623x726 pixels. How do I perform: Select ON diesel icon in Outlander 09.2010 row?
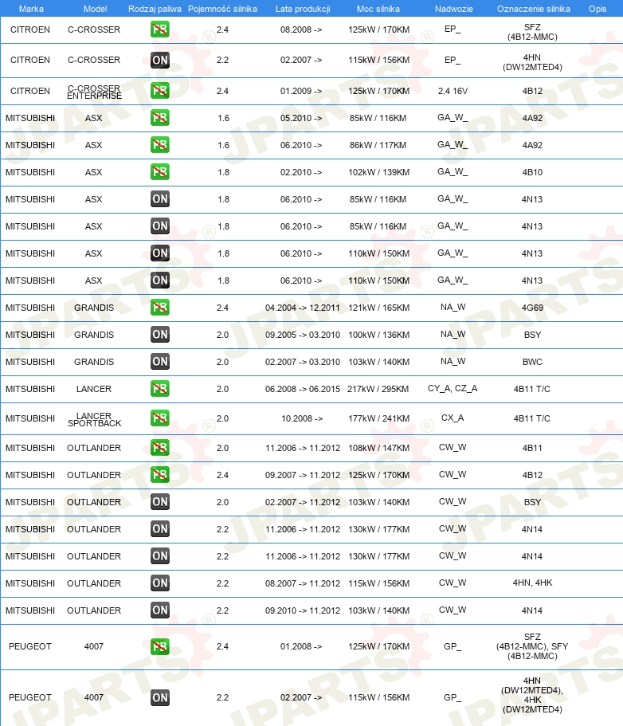coord(159,610)
